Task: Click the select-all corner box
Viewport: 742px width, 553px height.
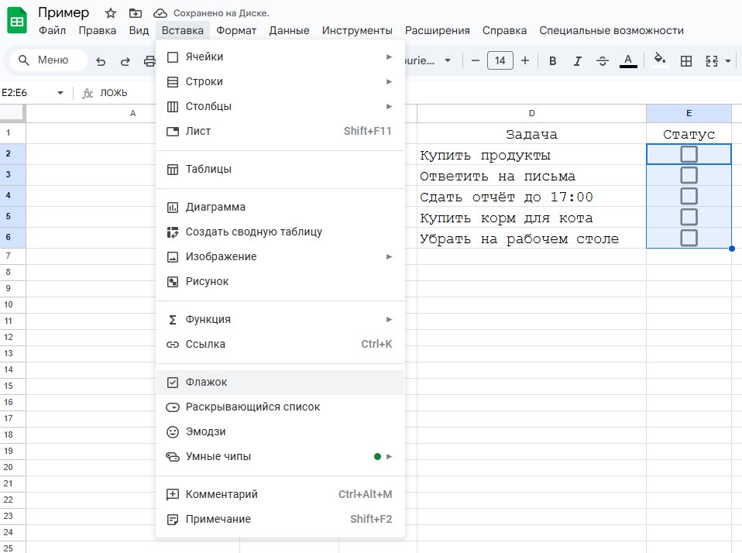Action: (x=12, y=113)
